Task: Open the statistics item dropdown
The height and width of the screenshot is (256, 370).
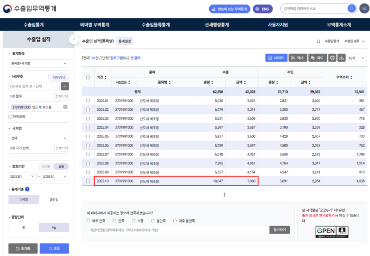Action: [39, 63]
